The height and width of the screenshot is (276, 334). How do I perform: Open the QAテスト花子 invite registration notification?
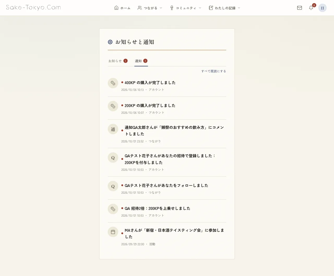(167, 162)
